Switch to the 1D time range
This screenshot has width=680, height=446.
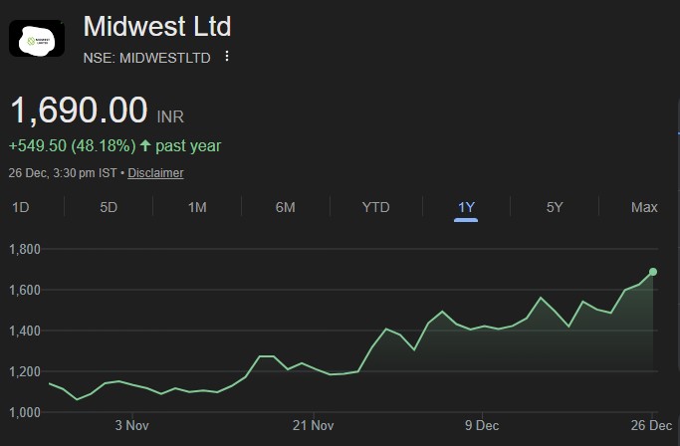click(20, 207)
